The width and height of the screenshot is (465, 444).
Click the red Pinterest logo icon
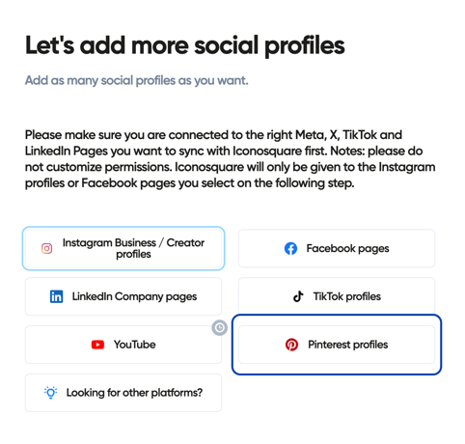(291, 345)
